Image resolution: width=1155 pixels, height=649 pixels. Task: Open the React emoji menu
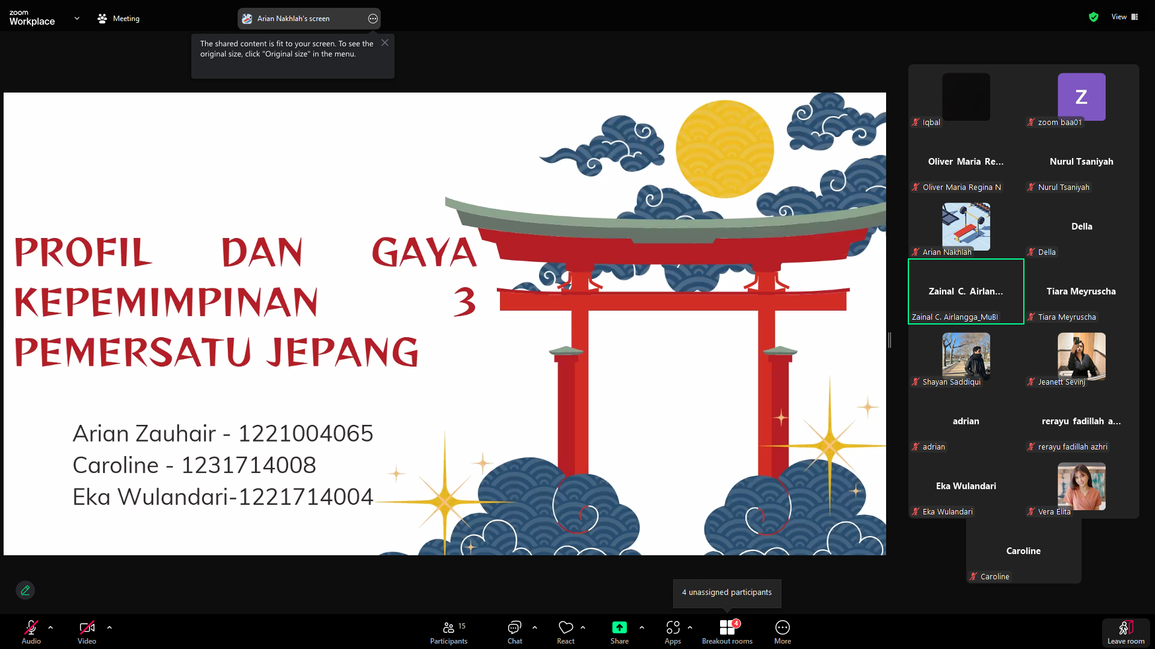pos(565,632)
